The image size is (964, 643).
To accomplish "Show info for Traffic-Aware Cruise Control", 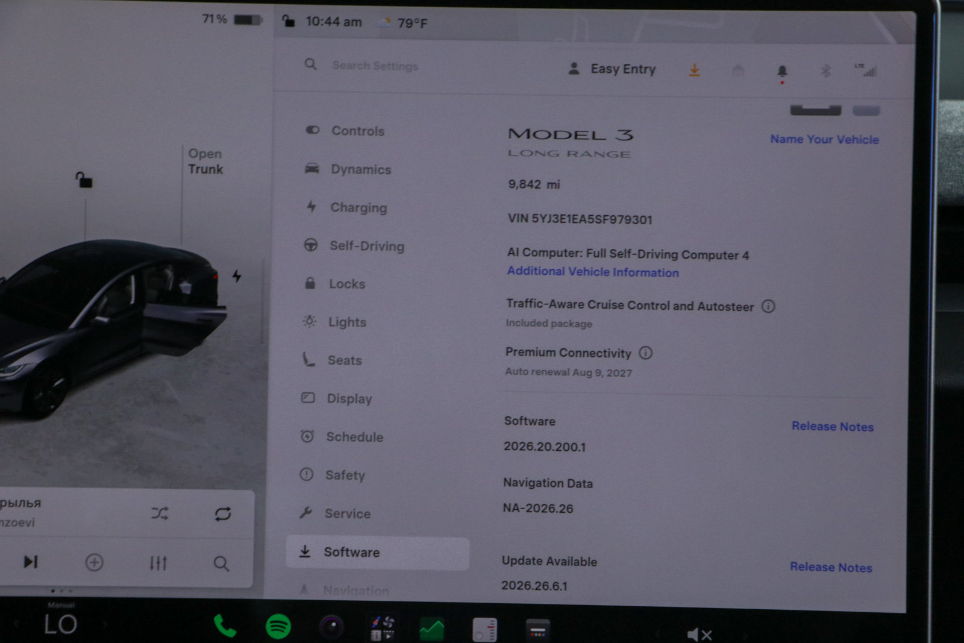I will 768,306.
